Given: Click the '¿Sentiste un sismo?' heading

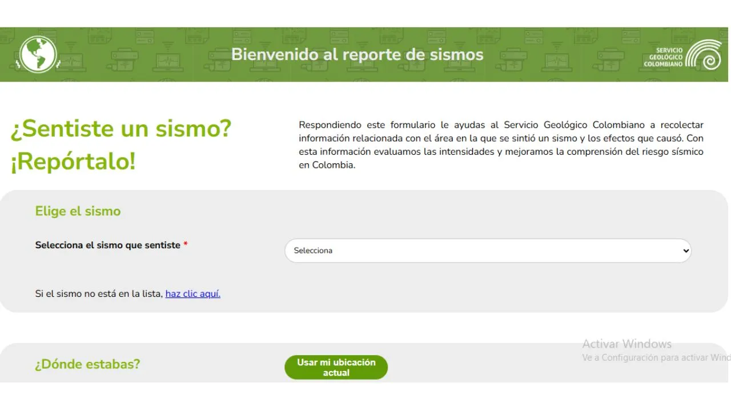Looking at the screenshot, I should [121, 129].
